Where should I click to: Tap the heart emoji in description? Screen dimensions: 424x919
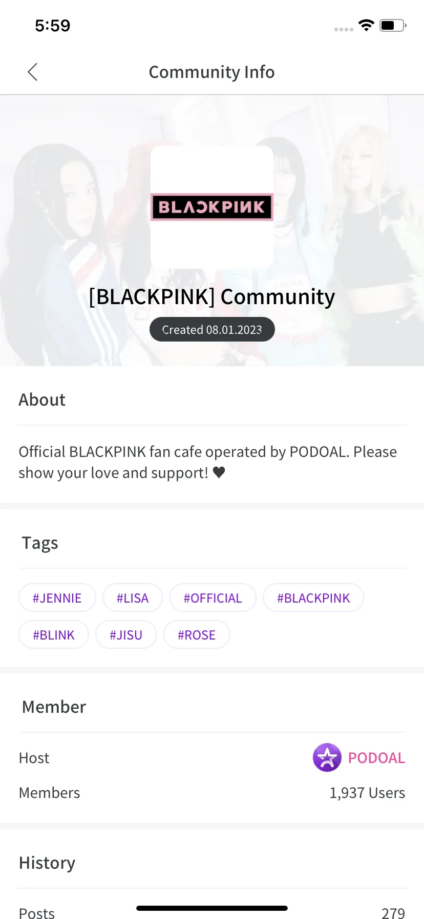219,472
